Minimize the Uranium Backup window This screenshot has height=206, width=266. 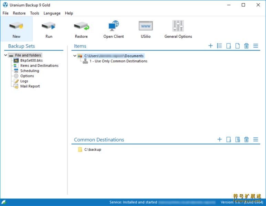click(229, 5)
